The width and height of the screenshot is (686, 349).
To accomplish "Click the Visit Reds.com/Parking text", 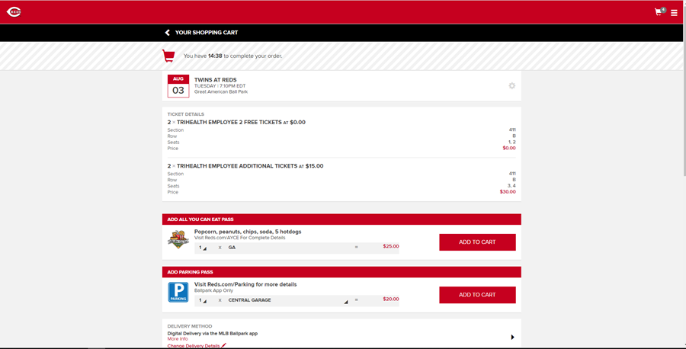I will [x=245, y=284].
